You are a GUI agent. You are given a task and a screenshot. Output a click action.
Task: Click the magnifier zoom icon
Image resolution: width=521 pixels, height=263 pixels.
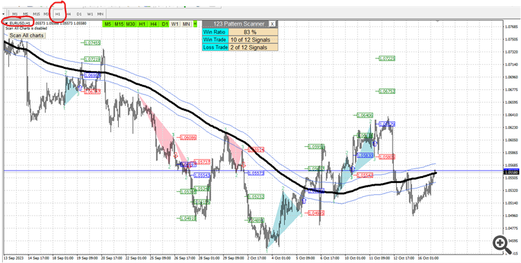pos(502,245)
